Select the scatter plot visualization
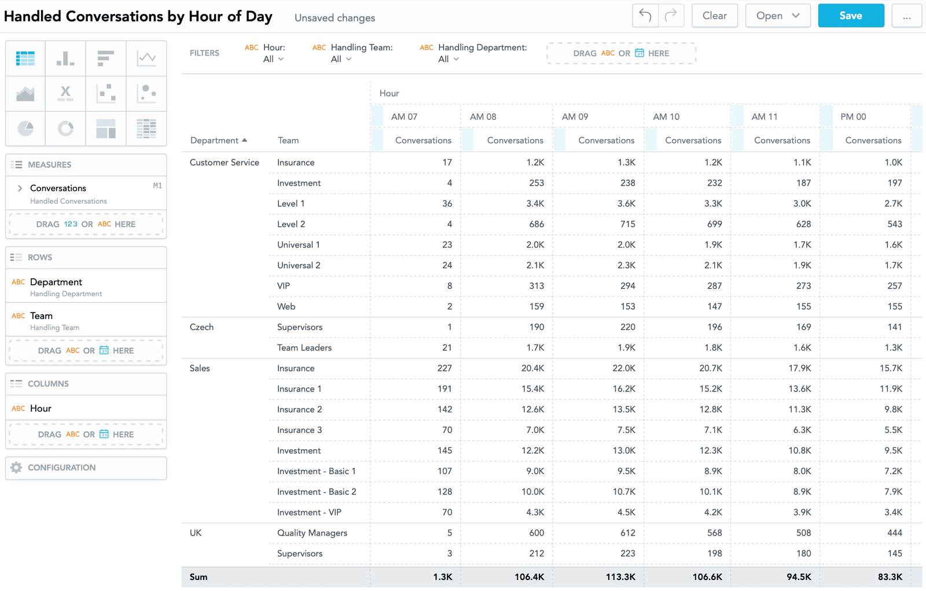The image size is (926, 591). 106,93
